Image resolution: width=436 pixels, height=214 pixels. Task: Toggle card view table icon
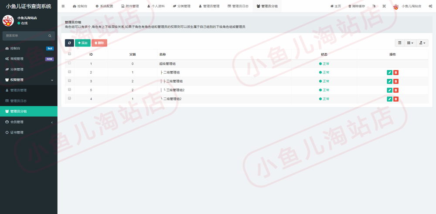point(399,43)
